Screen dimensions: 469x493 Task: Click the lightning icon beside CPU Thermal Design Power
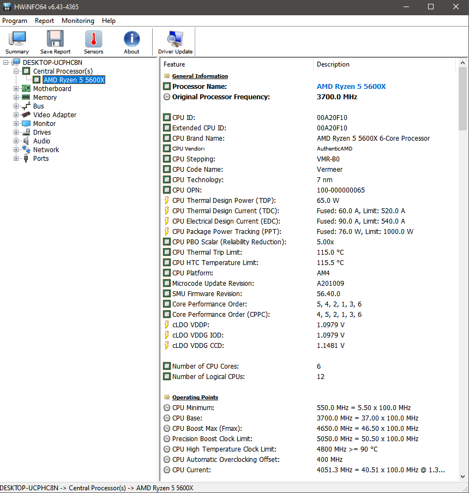tap(166, 200)
